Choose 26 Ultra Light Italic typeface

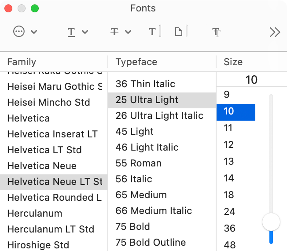click(x=162, y=116)
